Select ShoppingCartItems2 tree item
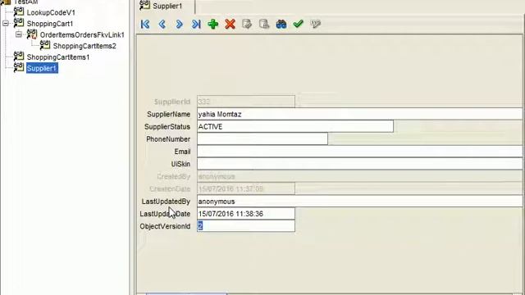The height and width of the screenshot is (295, 525). [x=84, y=46]
